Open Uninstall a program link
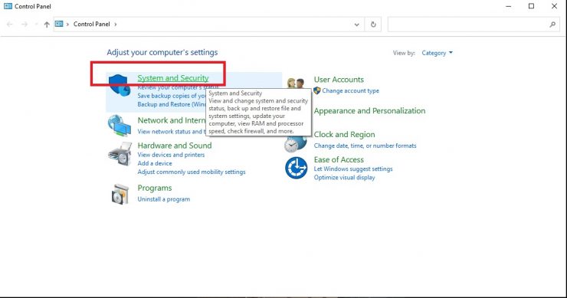Screen dimensions: 567x298 coord(163,199)
